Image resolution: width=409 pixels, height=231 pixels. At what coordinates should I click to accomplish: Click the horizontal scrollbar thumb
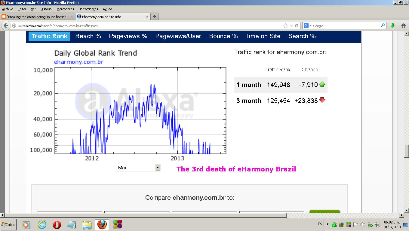[x=146, y=215]
